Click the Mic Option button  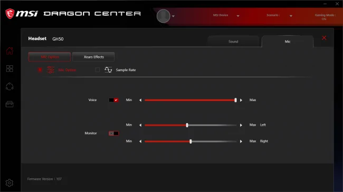click(x=50, y=57)
